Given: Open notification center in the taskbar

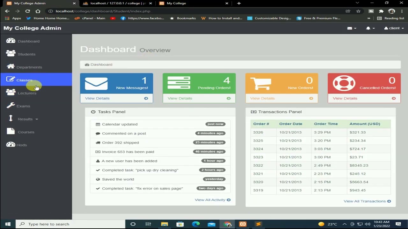Looking at the screenshot, I should tap(398, 224).
